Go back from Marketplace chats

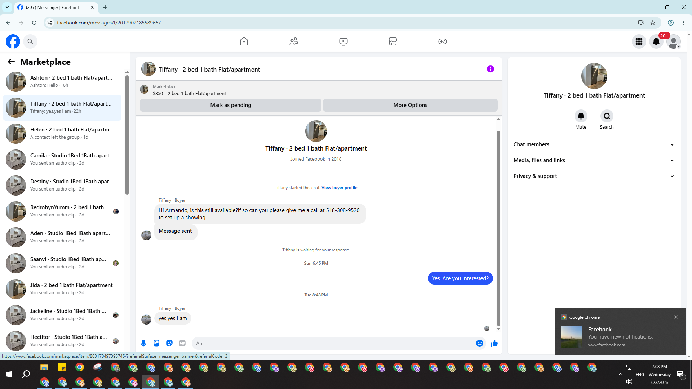coord(11,62)
